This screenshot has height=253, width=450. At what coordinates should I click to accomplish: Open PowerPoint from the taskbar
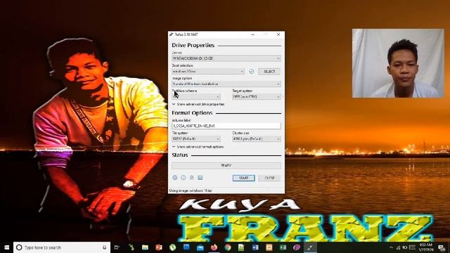tap(159, 247)
